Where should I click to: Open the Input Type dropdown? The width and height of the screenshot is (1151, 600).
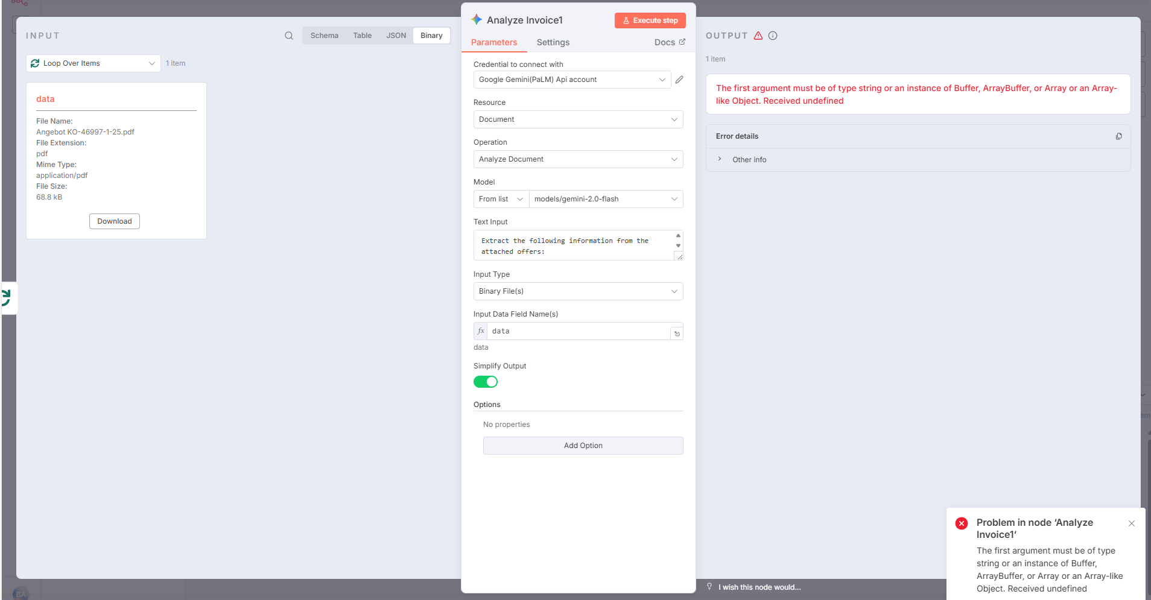tap(578, 291)
